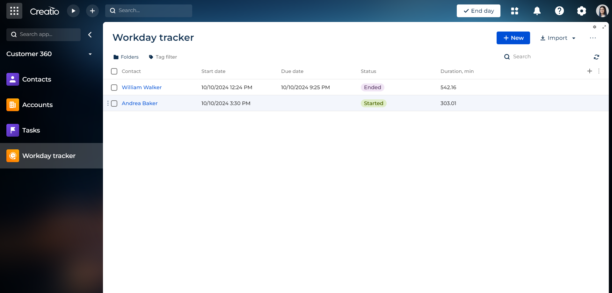Open the Tag filter
This screenshot has height=293, width=612.
163,57
